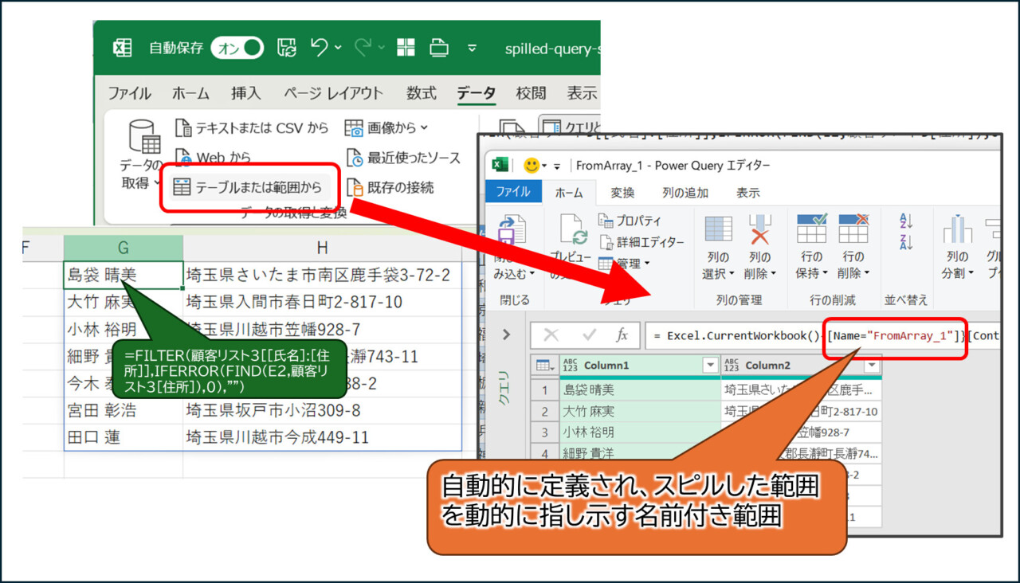
Task: Select cell 埼玉県川越市今成449-11
Action: coord(322,437)
